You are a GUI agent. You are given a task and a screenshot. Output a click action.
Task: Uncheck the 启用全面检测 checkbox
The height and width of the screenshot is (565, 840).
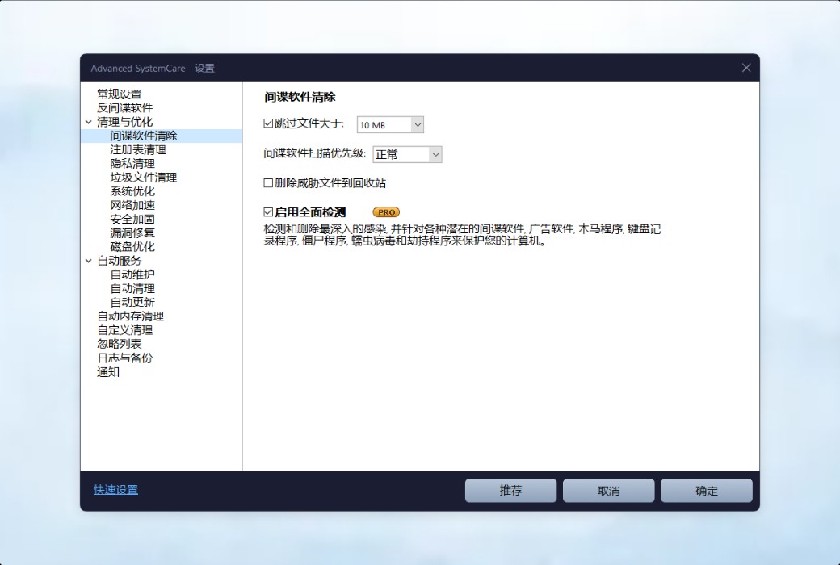coord(268,212)
